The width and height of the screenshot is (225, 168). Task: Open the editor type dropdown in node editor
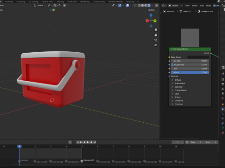(164, 6)
